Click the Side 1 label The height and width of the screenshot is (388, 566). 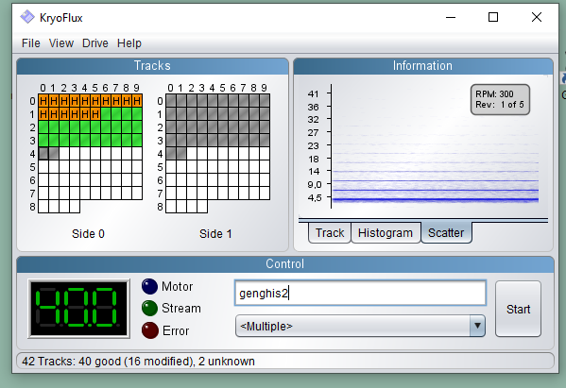click(x=215, y=234)
